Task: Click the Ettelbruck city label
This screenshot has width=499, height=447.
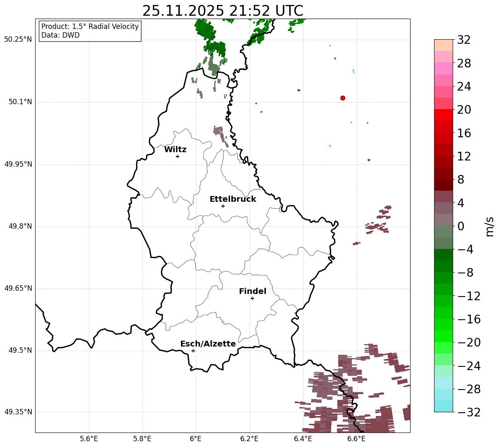Action: (x=233, y=199)
